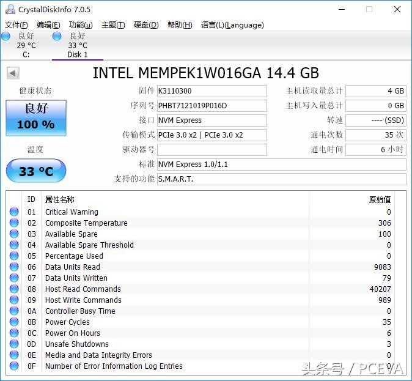The height and width of the screenshot is (381, 412).
Task: Open the 主题(T) menu
Action: (113, 25)
